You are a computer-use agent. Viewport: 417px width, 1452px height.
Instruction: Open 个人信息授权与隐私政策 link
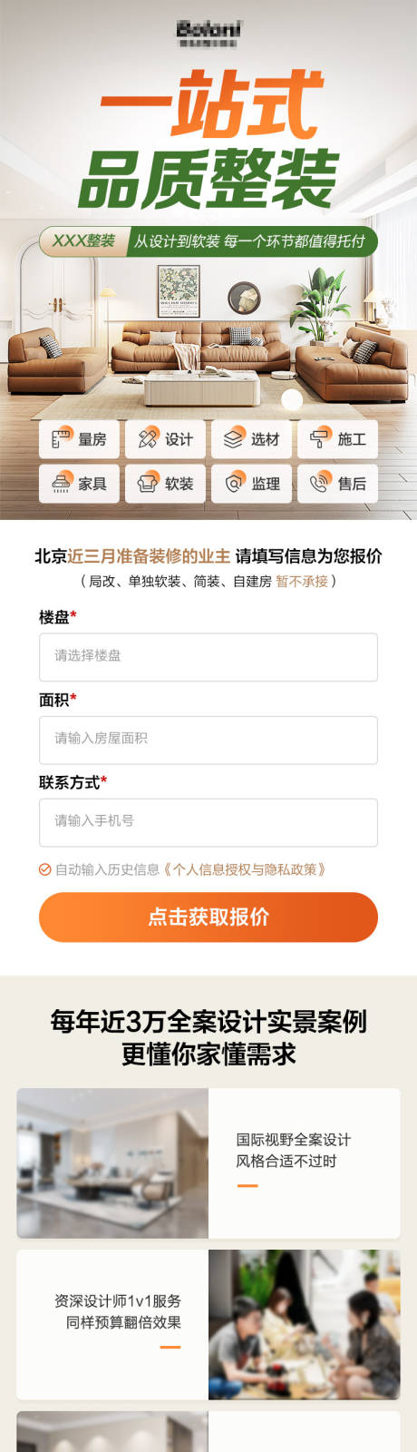pos(244,869)
